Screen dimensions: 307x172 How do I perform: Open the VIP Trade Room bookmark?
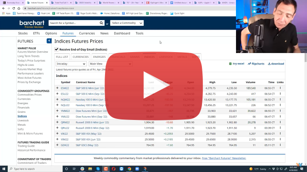(x=63, y=13)
